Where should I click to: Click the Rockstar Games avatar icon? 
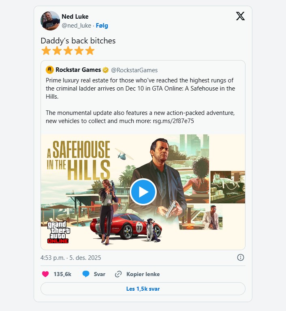[50, 70]
